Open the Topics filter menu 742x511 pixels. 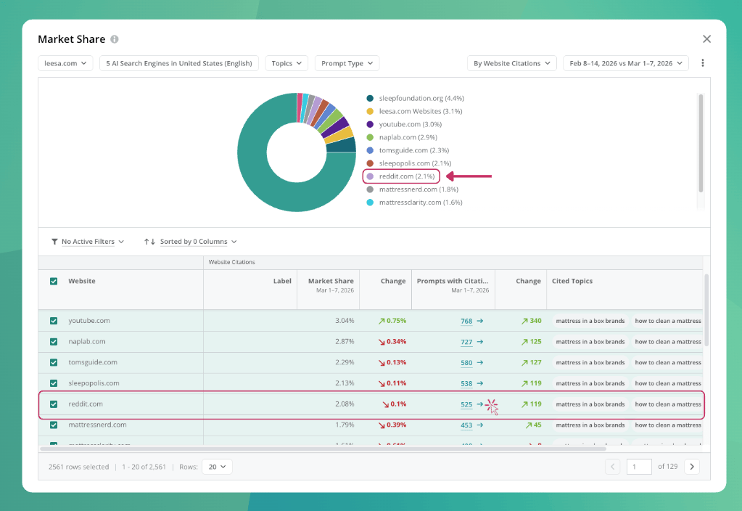point(287,63)
